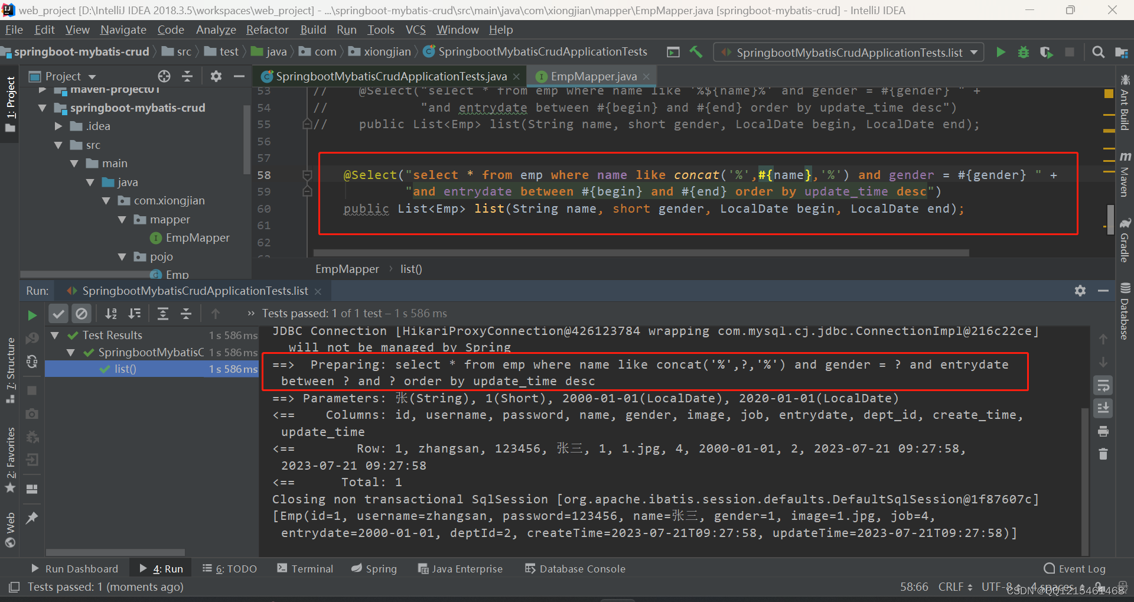1134x602 pixels.
Task: Click the console vertical scrollbar
Action: pyautogui.click(x=1084, y=481)
